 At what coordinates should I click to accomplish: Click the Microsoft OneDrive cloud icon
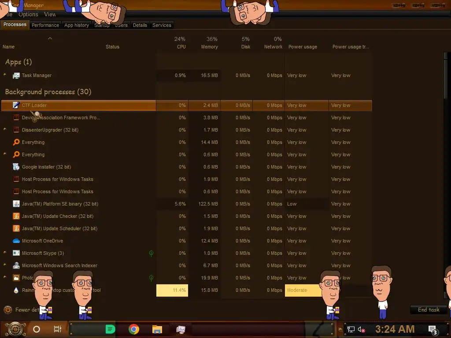pos(16,241)
